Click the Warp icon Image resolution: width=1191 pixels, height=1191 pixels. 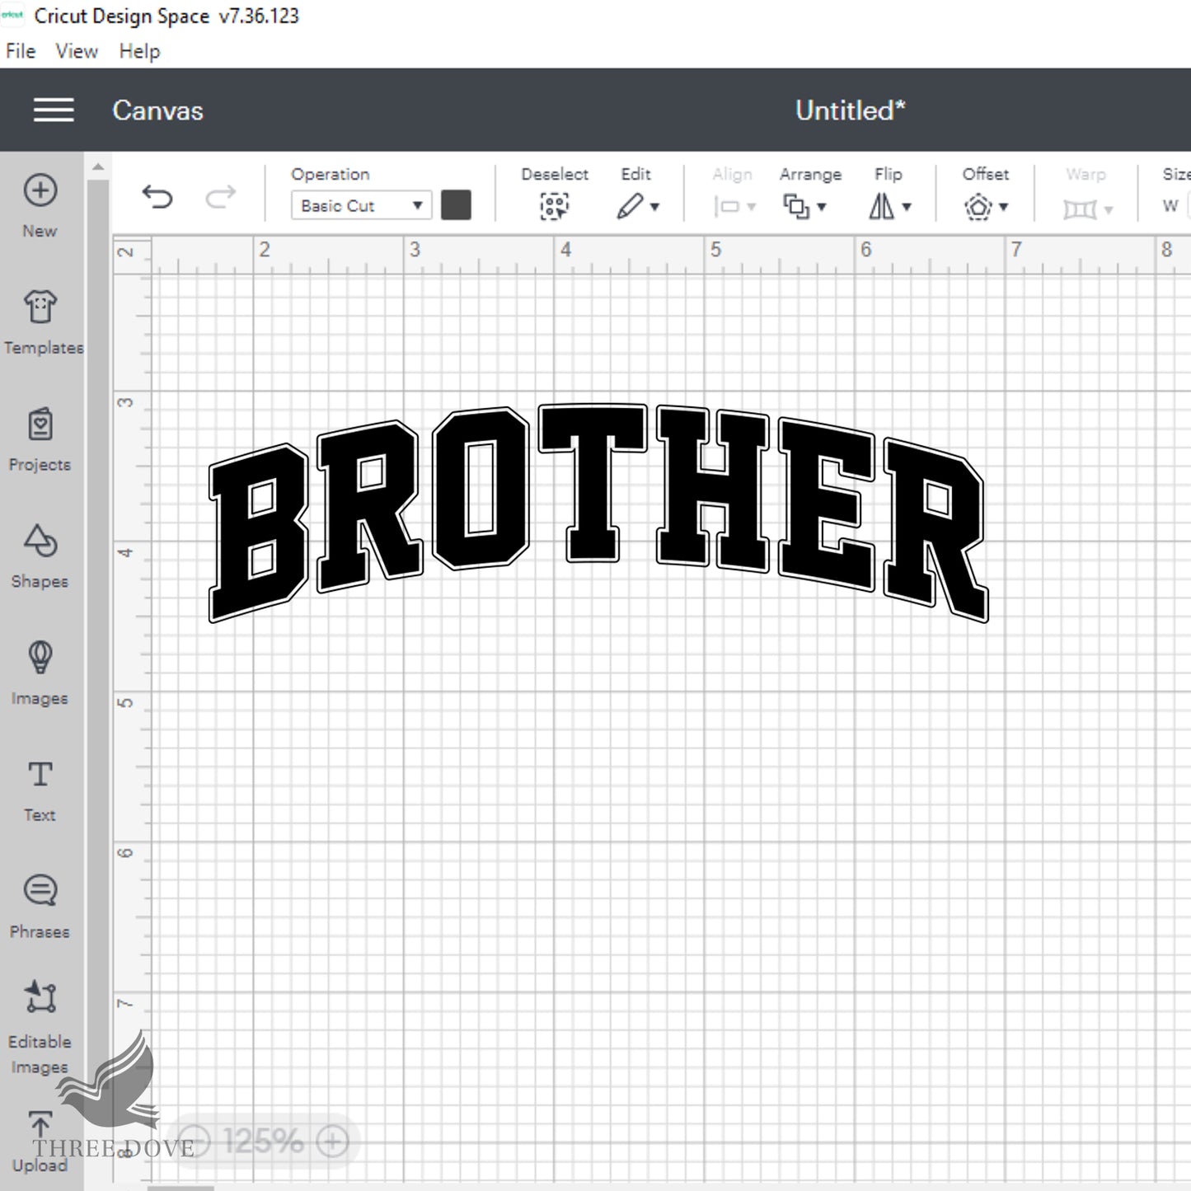[1080, 209]
